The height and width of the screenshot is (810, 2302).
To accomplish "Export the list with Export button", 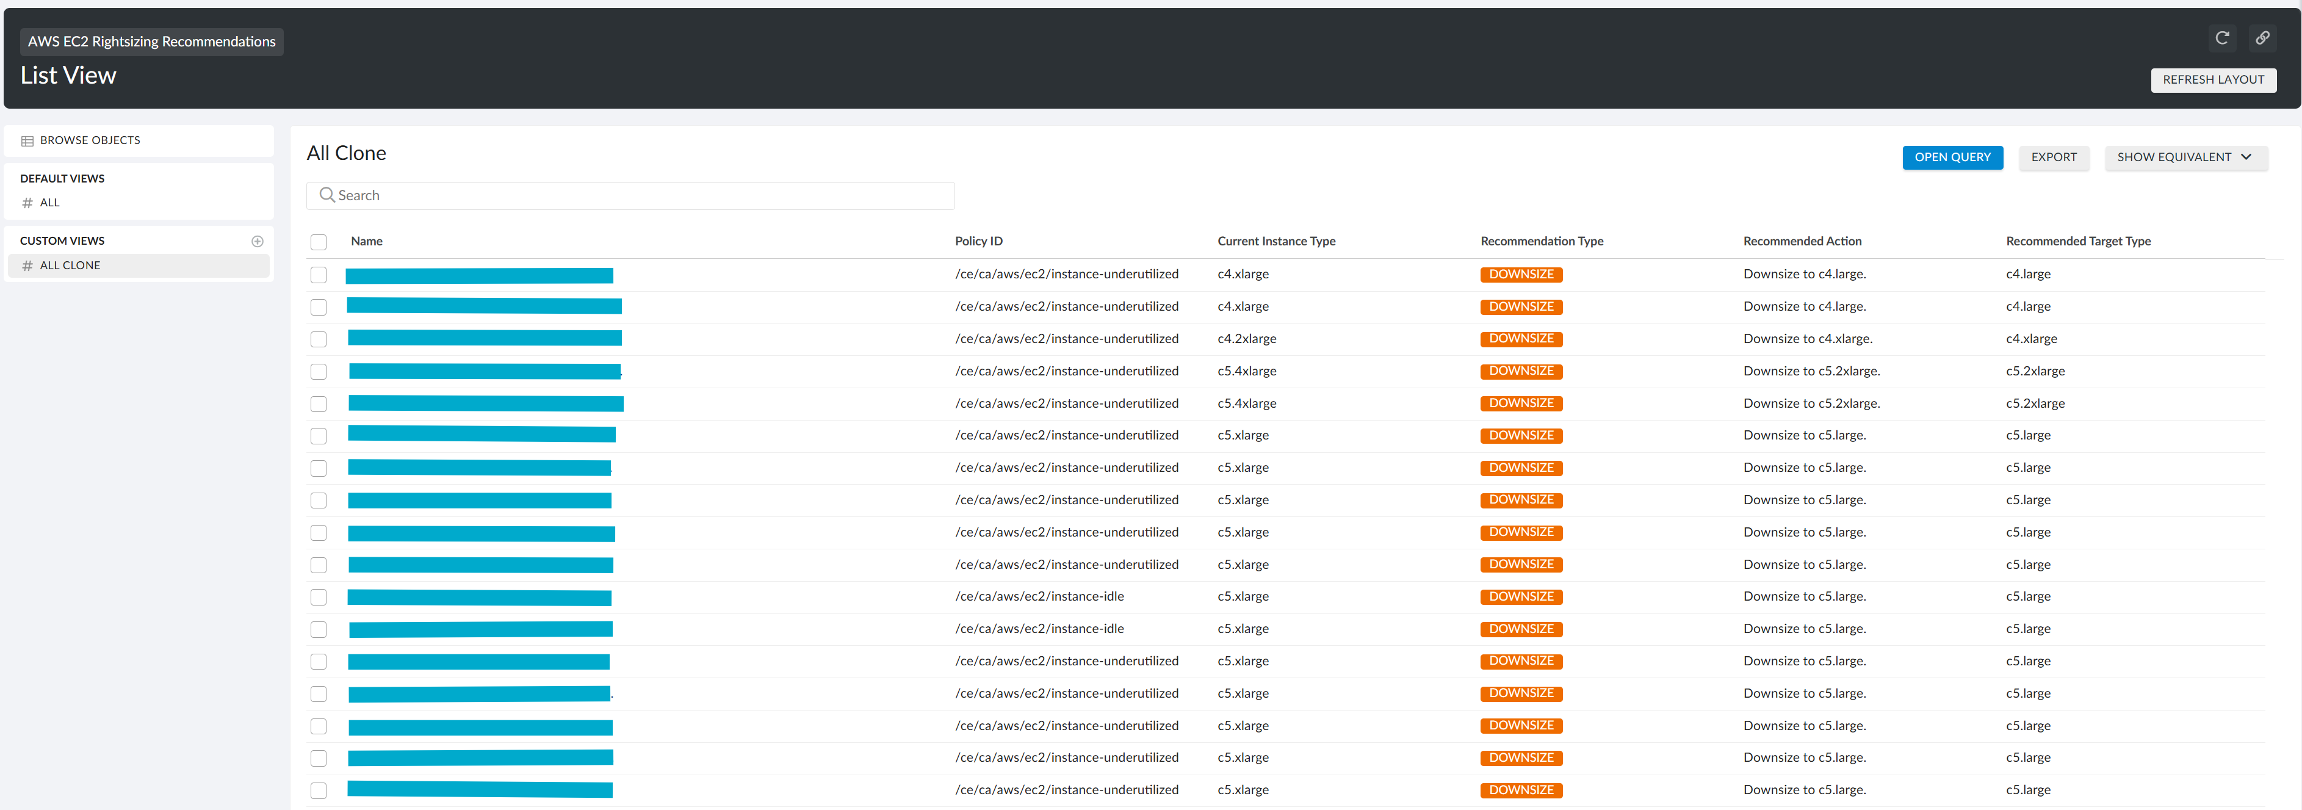I will 2054,157.
